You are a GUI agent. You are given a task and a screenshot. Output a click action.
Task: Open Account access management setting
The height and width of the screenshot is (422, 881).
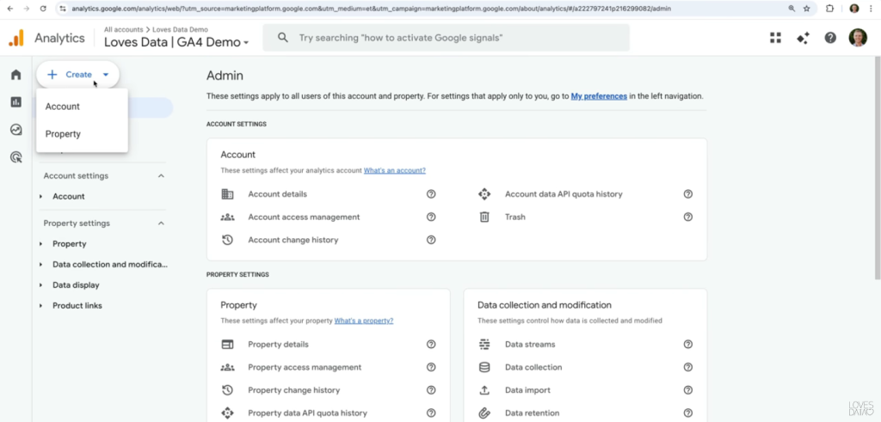coord(304,217)
